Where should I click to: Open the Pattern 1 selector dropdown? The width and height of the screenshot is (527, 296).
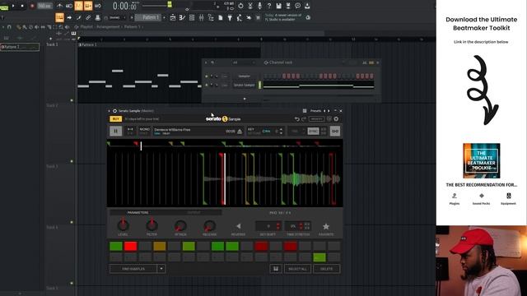coord(148,17)
